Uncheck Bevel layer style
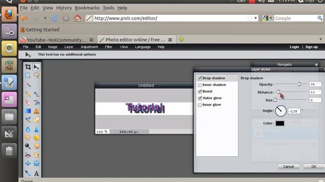 [200, 92]
